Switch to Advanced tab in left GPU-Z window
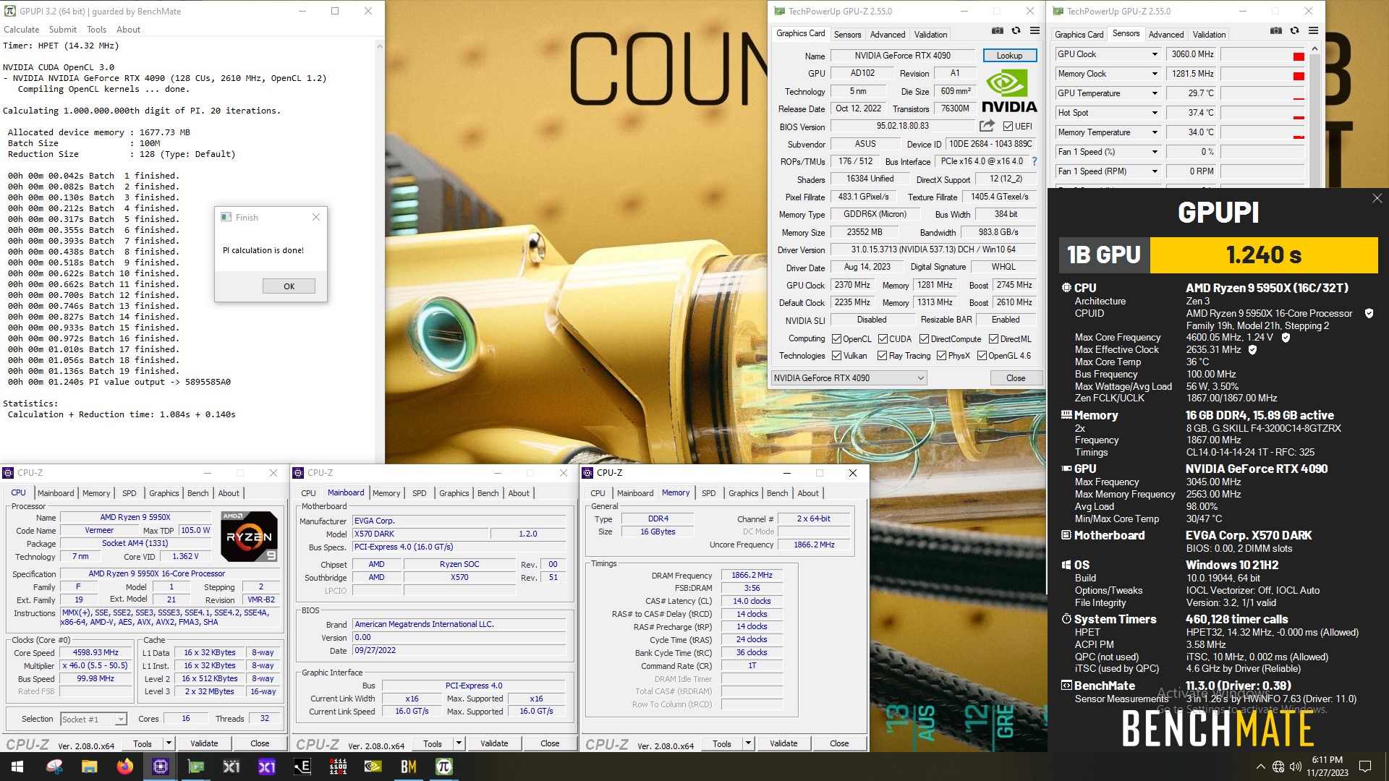Screen dimensions: 1389x781 tap(888, 35)
